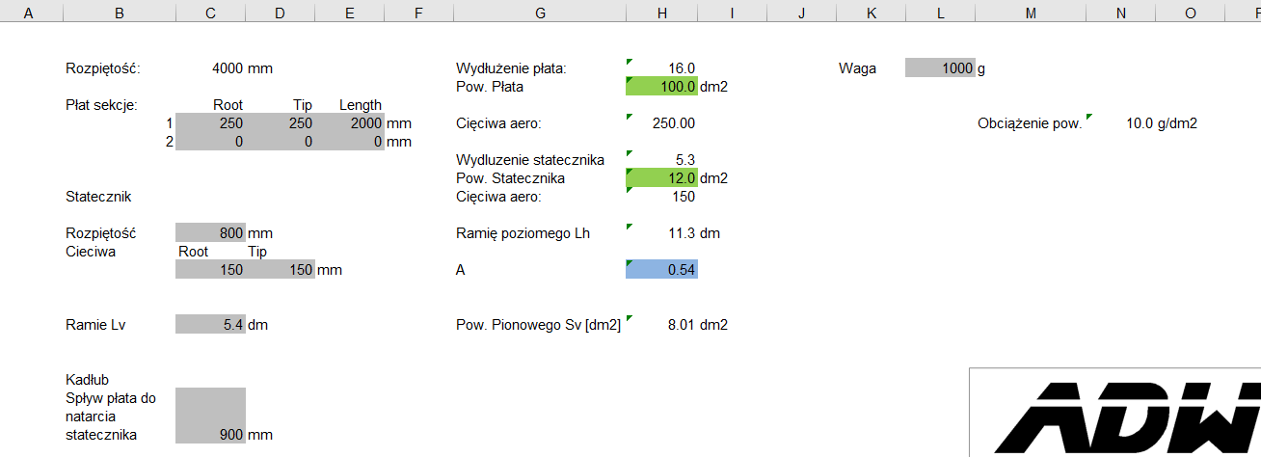Click section 2 Tip cell with 0
The image size is (1261, 457).
(281, 142)
